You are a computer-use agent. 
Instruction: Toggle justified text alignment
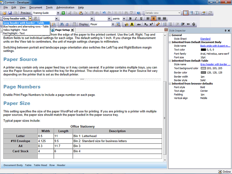165,18
